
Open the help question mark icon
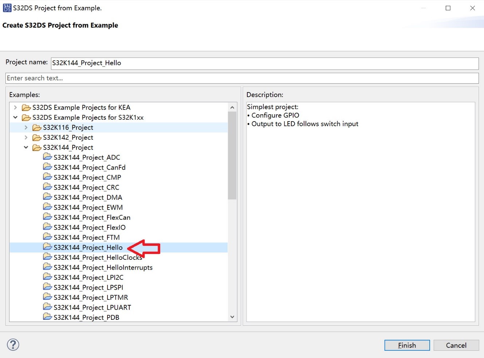tap(13, 345)
